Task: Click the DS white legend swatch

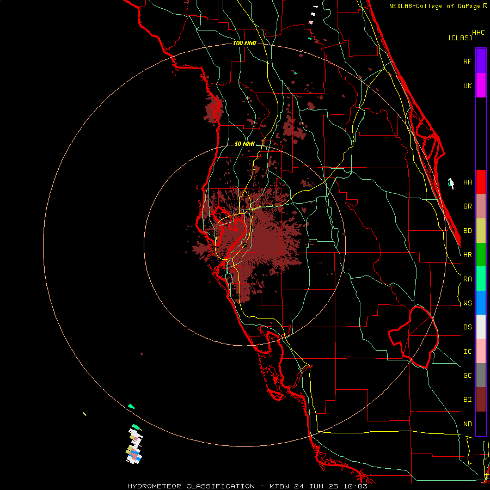Action: [x=481, y=327]
